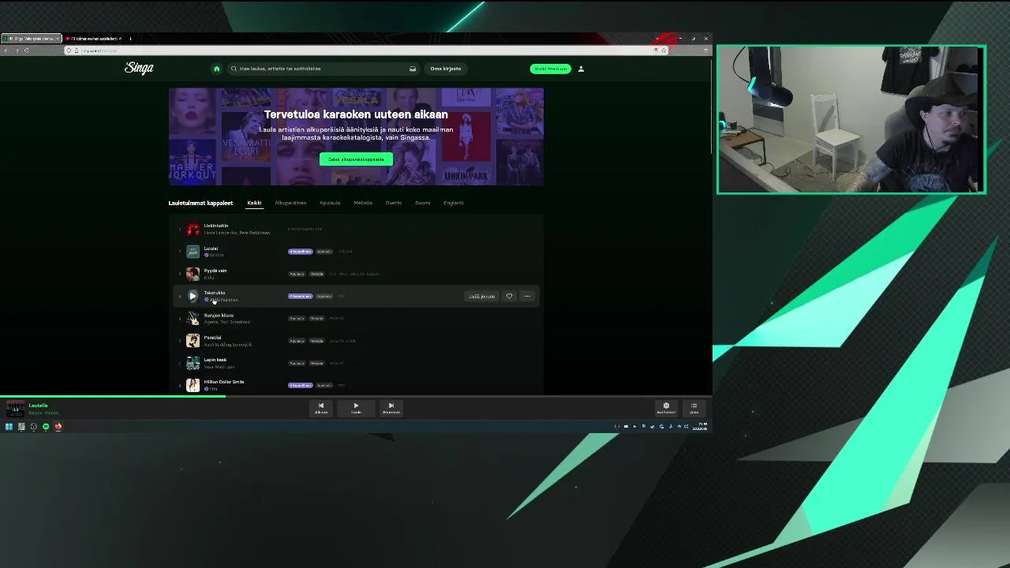The width and height of the screenshot is (1010, 568).
Task: Select the Kaikki tab
Action: tap(254, 203)
